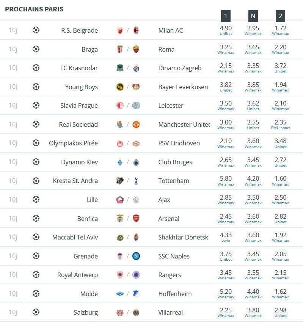The image size is (303, 323).
Task: Click the Lille team logo
Action: tap(120, 200)
